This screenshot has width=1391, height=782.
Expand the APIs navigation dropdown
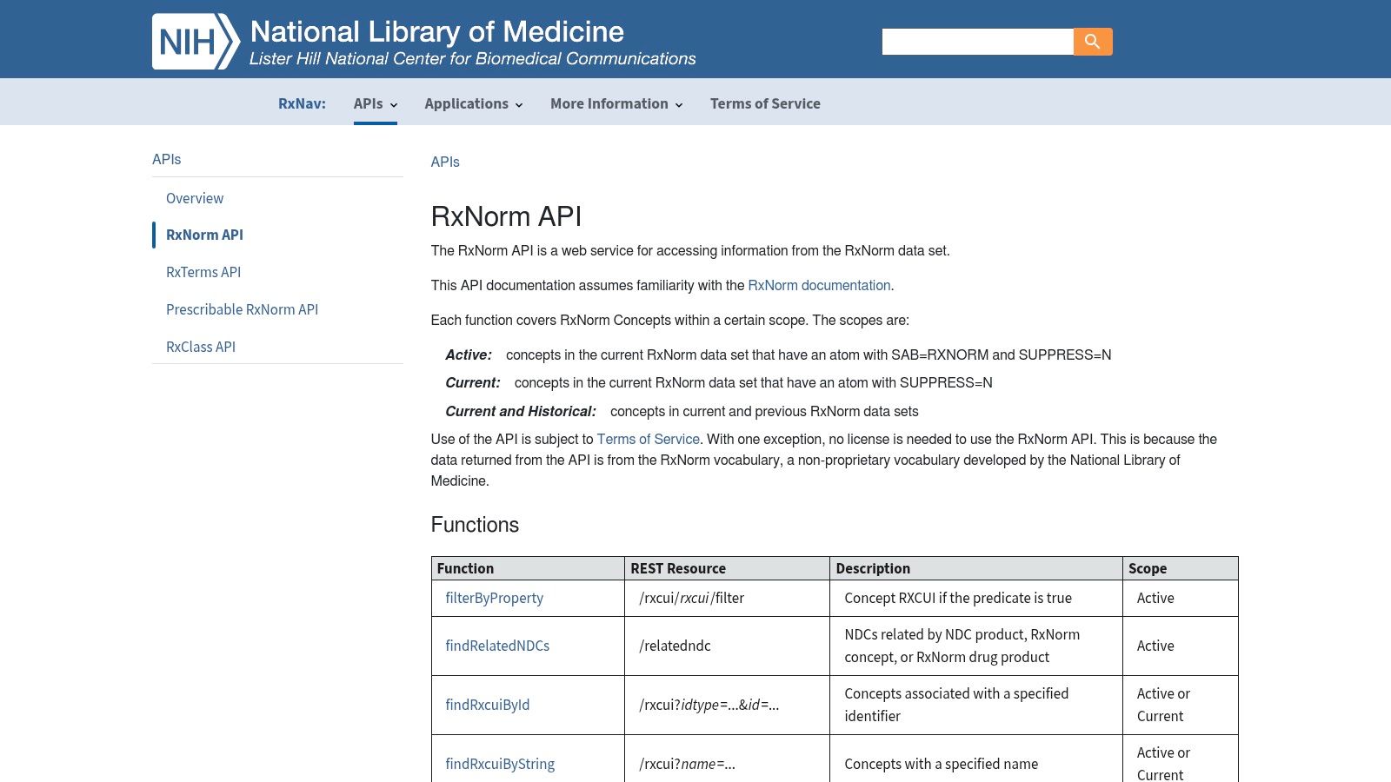(376, 103)
